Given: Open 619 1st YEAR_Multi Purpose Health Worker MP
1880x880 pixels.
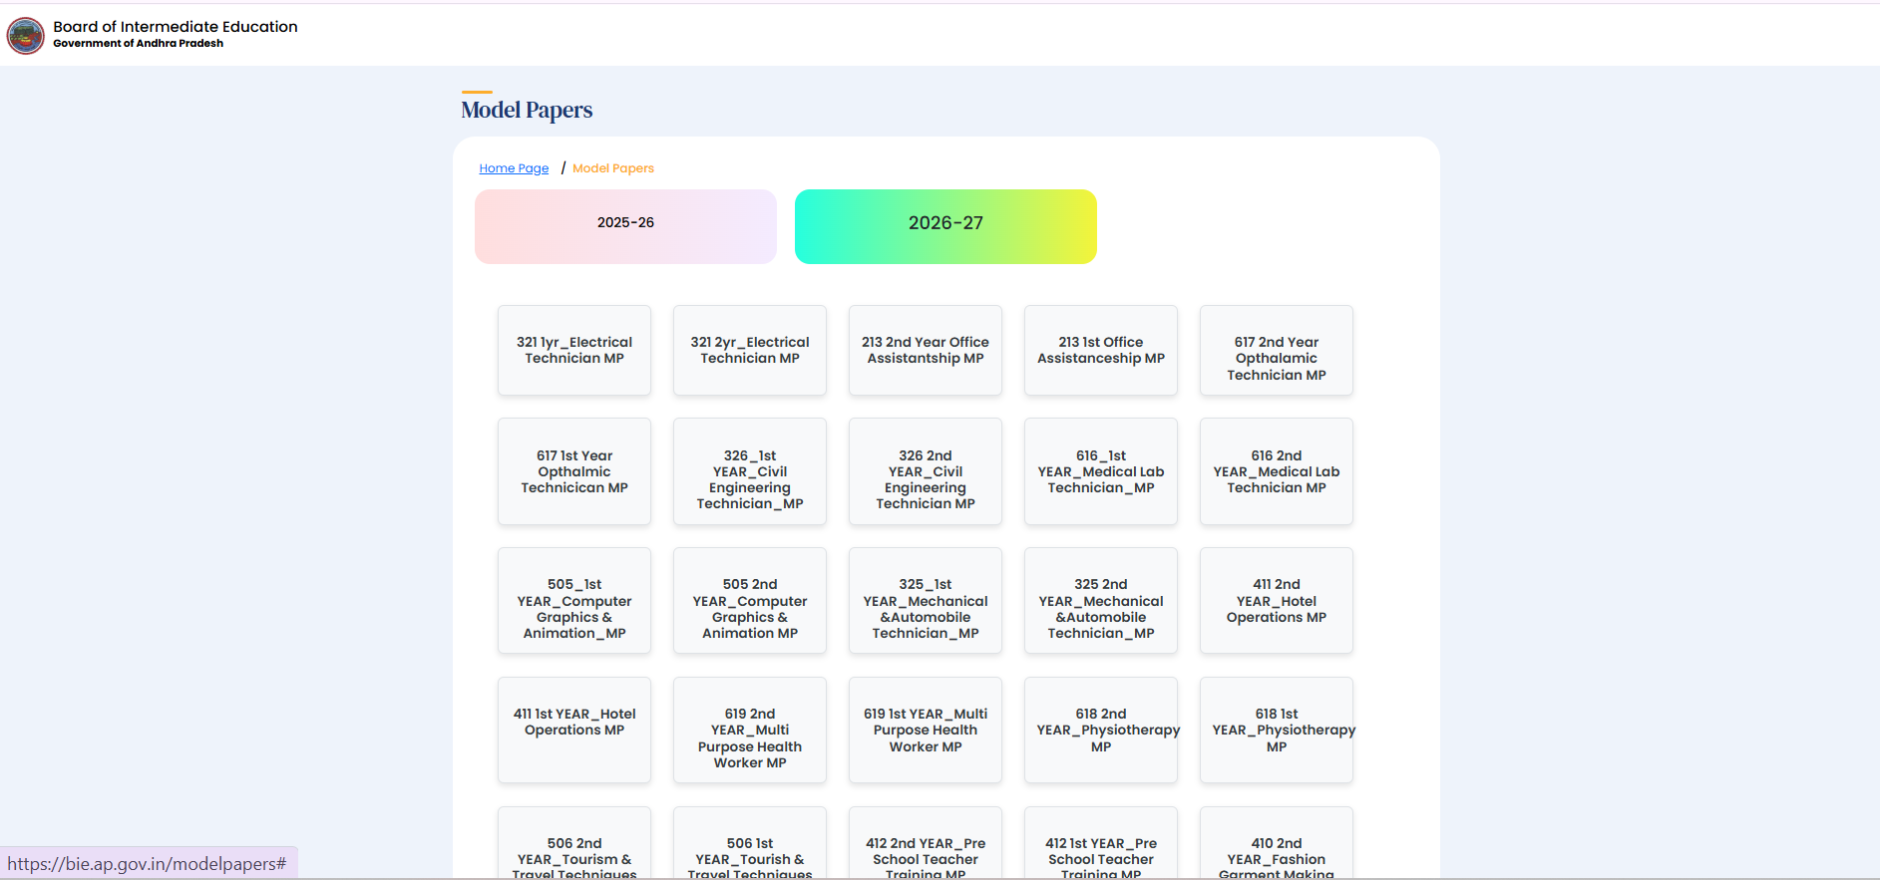Looking at the screenshot, I should pos(926,731).
